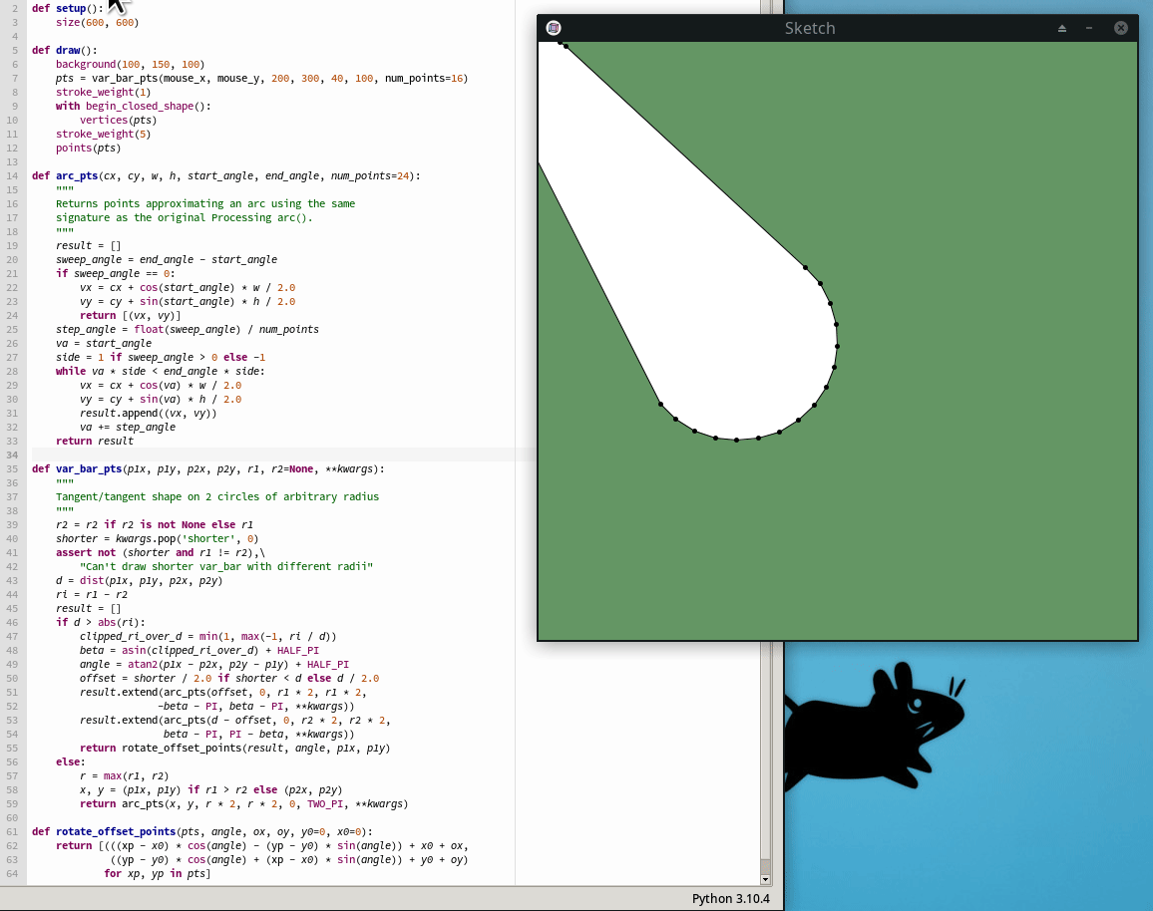The height and width of the screenshot is (911, 1153).
Task: Click the Sketch title bar text
Action: 809,28
